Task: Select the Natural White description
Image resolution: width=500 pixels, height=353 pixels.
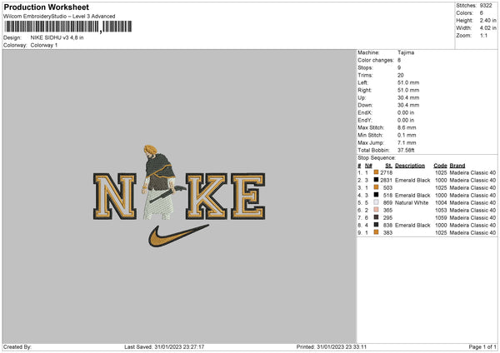Action: [x=412, y=202]
